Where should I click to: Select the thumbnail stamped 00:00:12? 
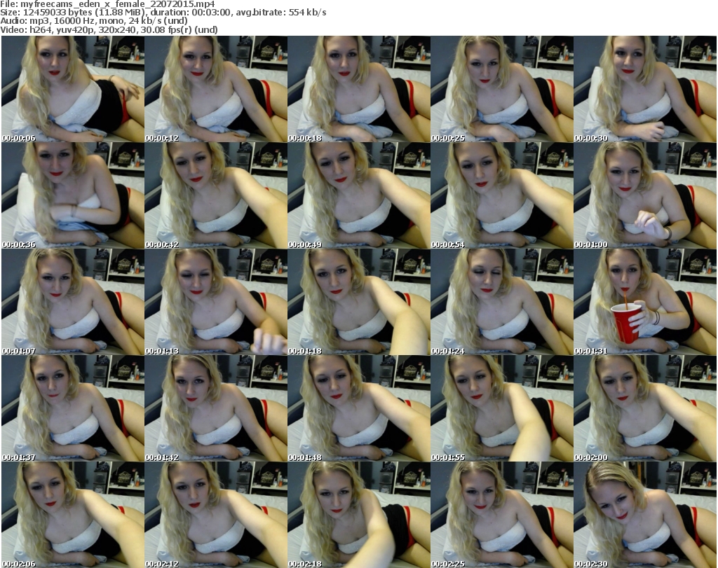click(216, 89)
